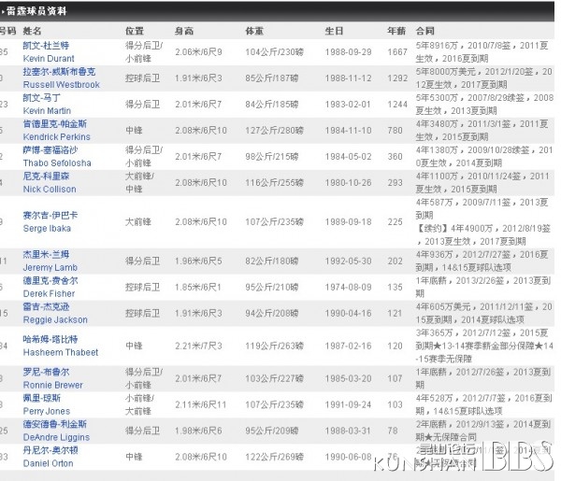Open Perry Jones profile link
This screenshot has height=481, width=561.
(47, 411)
